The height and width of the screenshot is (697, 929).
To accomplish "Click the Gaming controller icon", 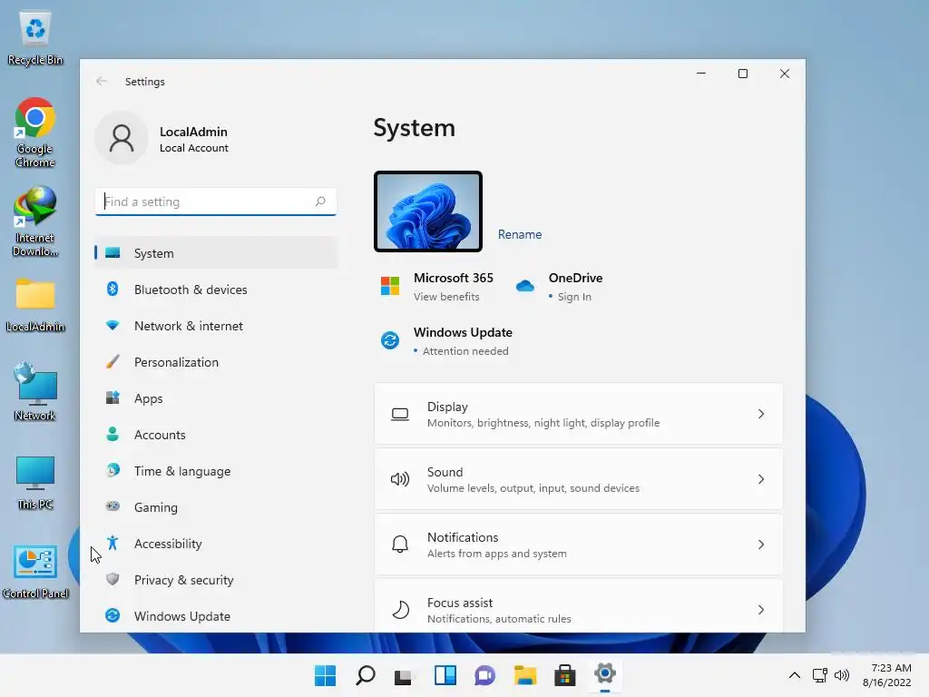I will click(112, 506).
